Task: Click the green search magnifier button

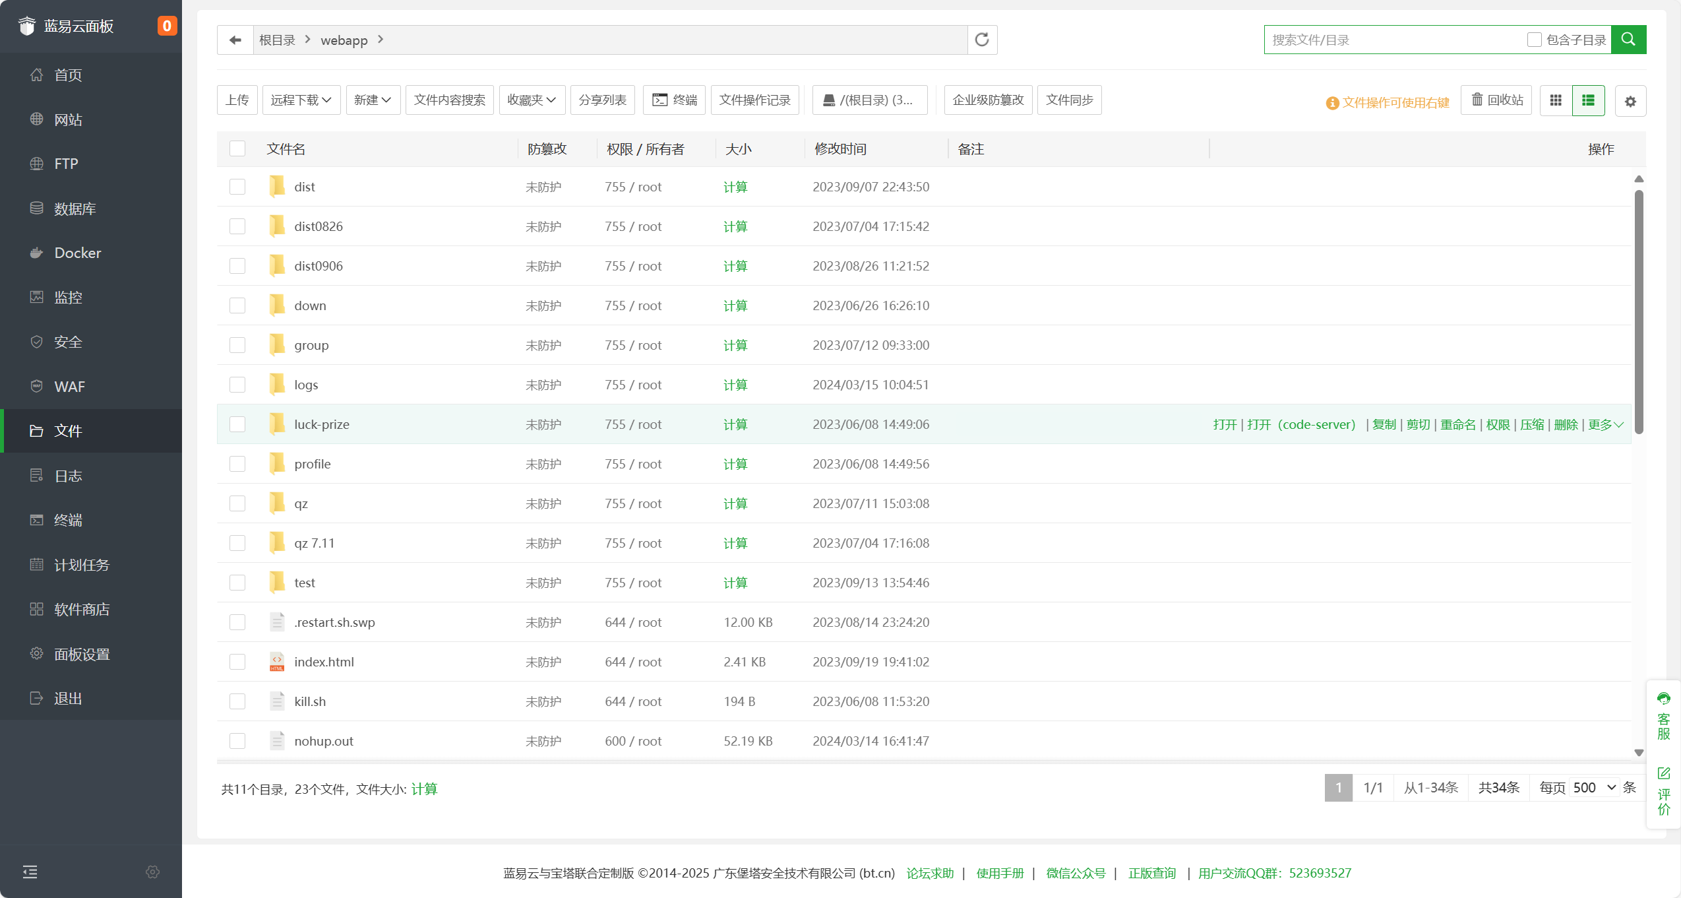Action: pyautogui.click(x=1628, y=40)
